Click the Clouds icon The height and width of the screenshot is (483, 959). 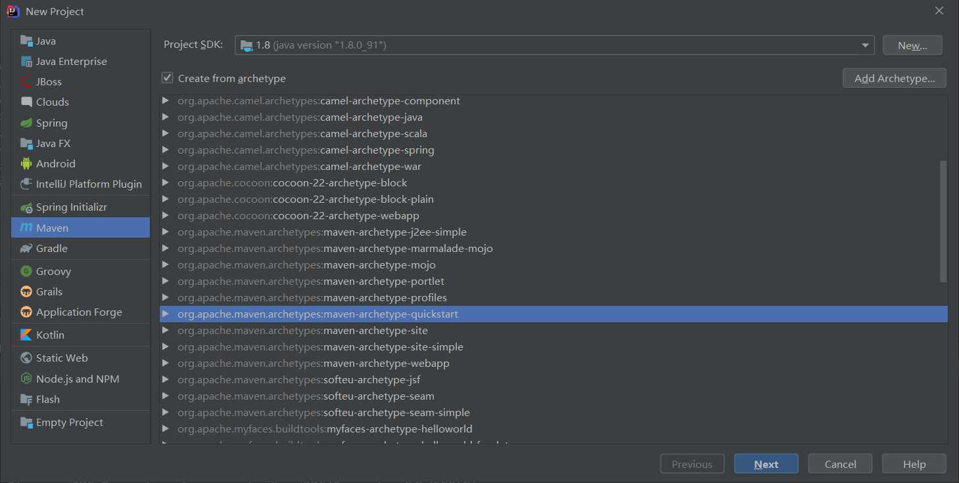click(x=26, y=102)
